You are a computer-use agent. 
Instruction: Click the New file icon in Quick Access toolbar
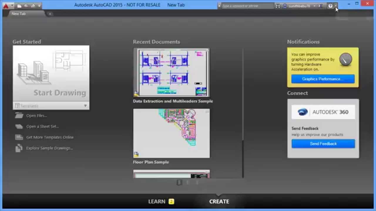point(19,6)
